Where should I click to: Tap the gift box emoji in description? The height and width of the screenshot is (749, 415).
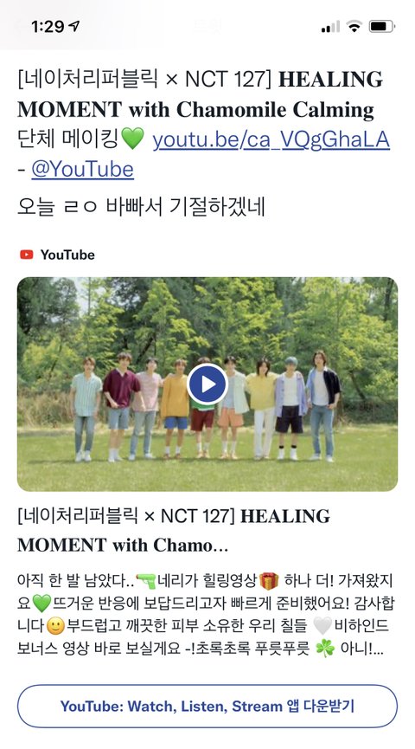(269, 581)
